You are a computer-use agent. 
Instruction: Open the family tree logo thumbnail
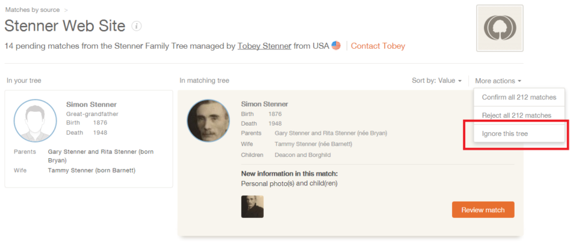click(x=500, y=28)
